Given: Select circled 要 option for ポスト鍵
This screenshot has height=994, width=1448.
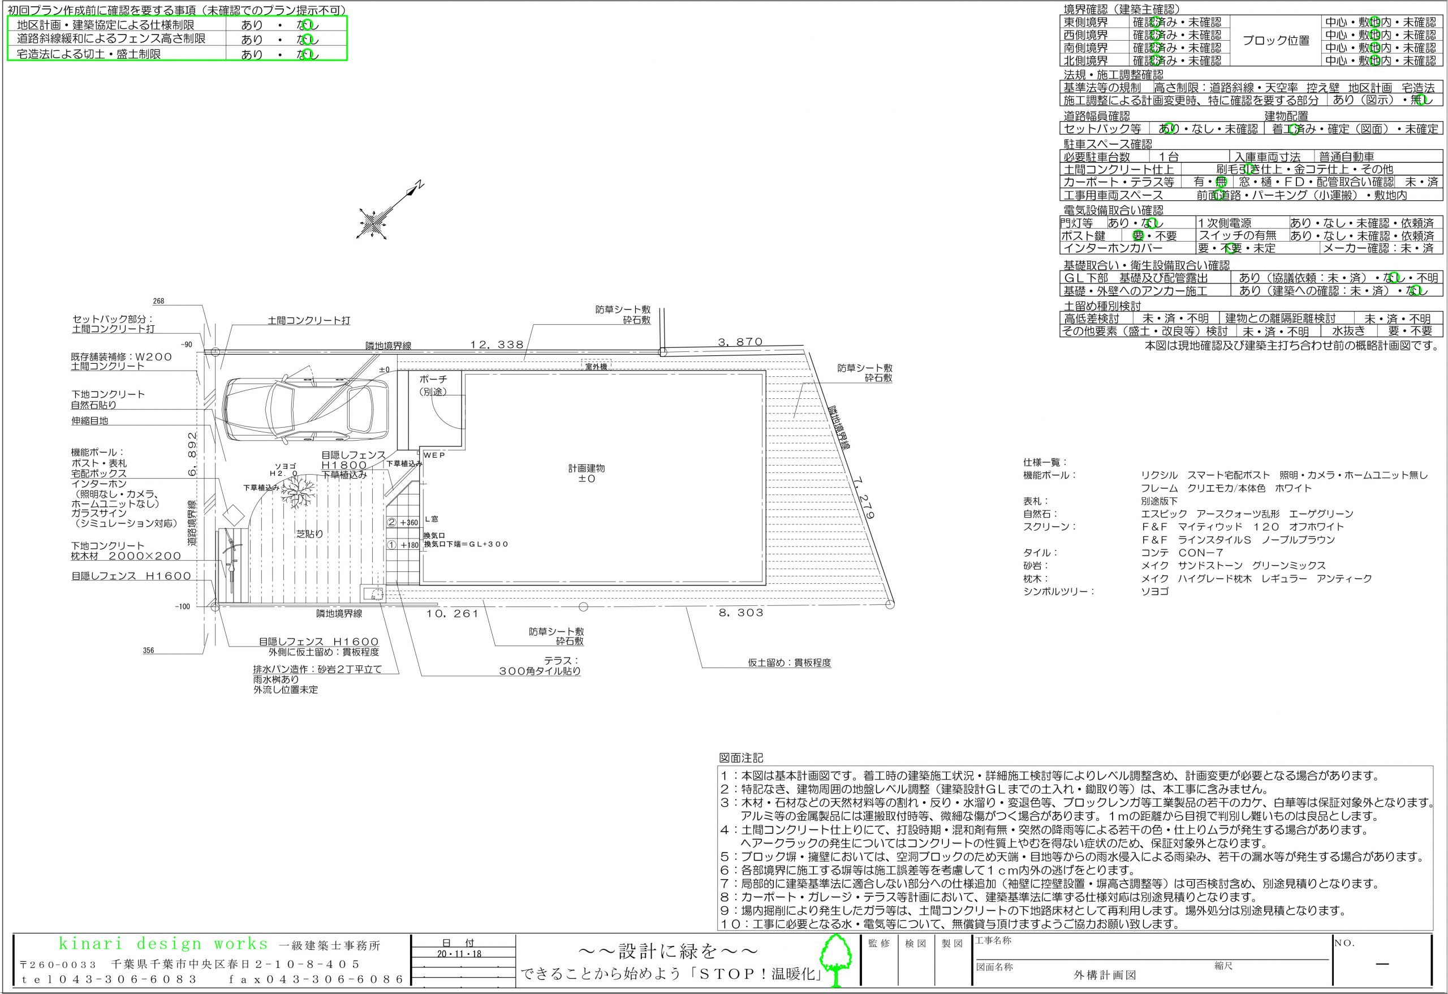Looking at the screenshot, I should [1137, 236].
